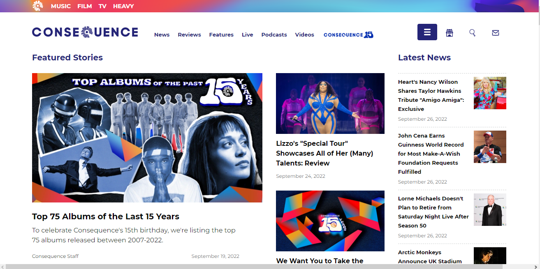The height and width of the screenshot is (269, 540).
Task: Open Lizzo's Special Tour review headline
Action: coord(324,153)
